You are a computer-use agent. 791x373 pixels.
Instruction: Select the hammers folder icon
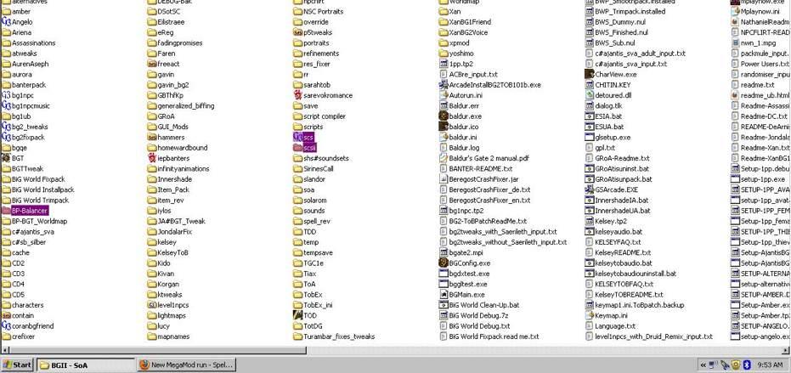[x=152, y=137]
